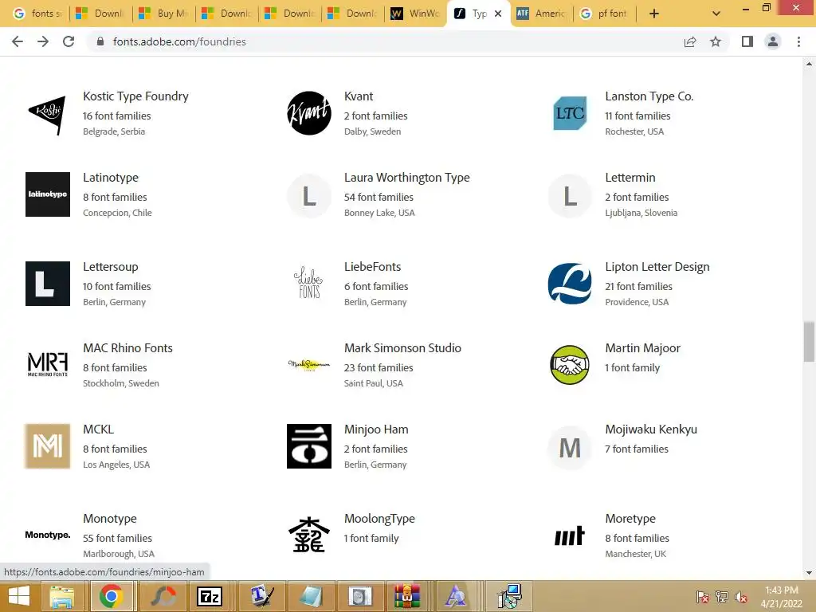Open the MoolongType link
This screenshot has width=816, height=612.
click(379, 519)
